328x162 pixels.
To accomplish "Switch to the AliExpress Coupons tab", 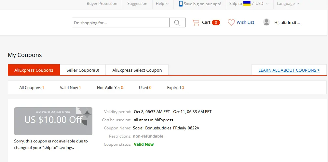I will [x=34, y=70].
